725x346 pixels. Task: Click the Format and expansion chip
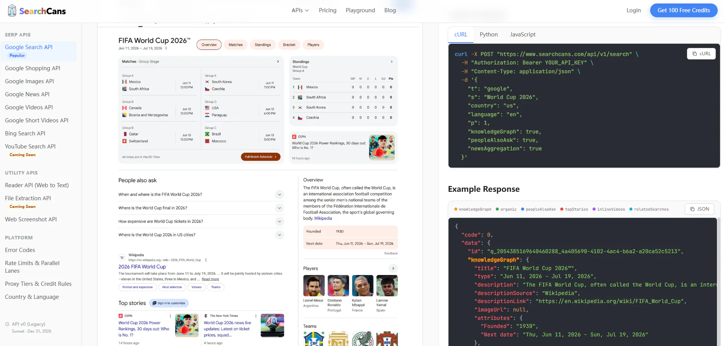tap(137, 287)
